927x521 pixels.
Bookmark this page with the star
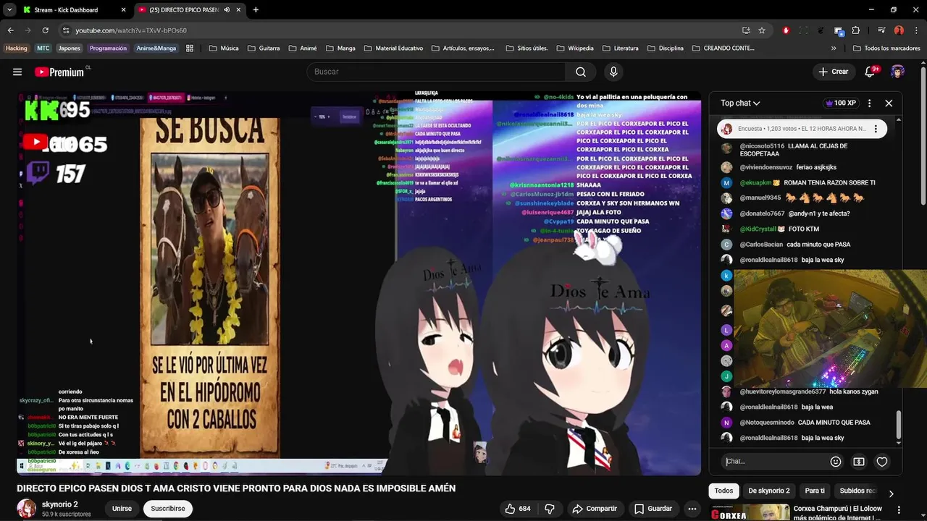click(762, 30)
